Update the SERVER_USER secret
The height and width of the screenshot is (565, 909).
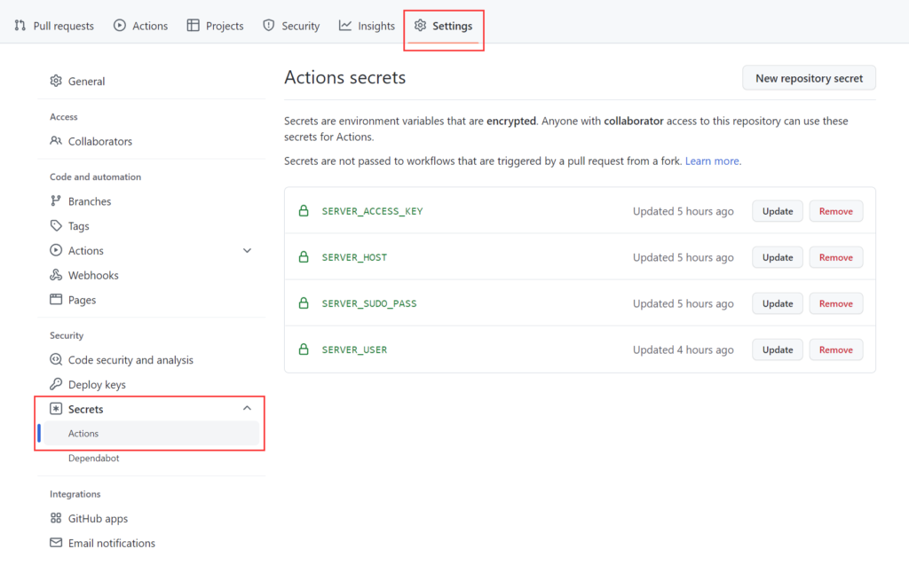coord(778,349)
